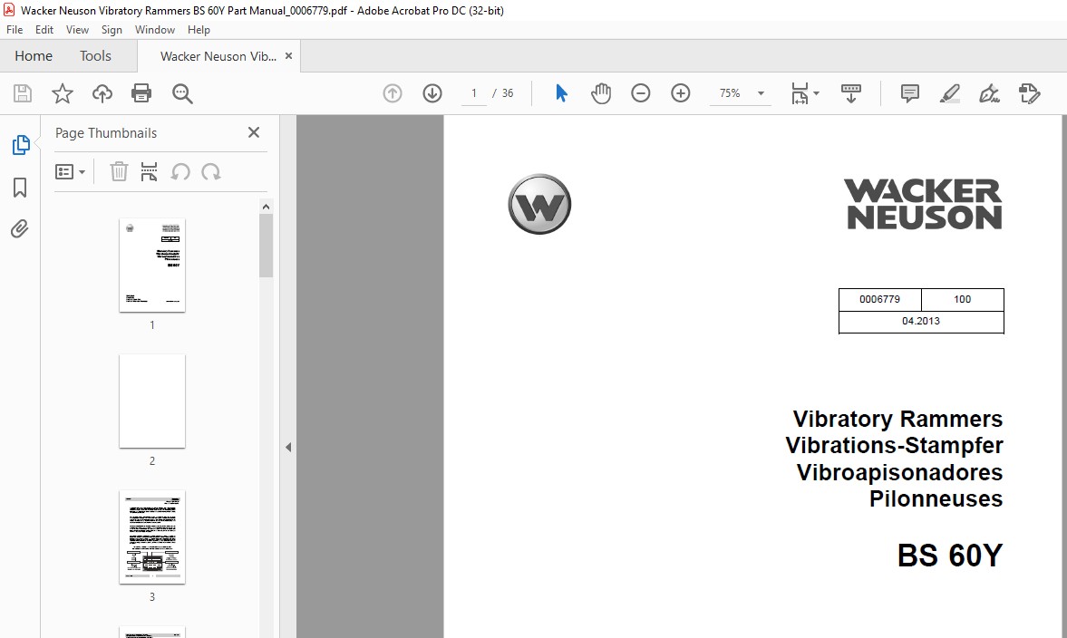Viewport: 1067px width, 638px height.
Task: Click the cloud upload icon
Action: [102, 93]
